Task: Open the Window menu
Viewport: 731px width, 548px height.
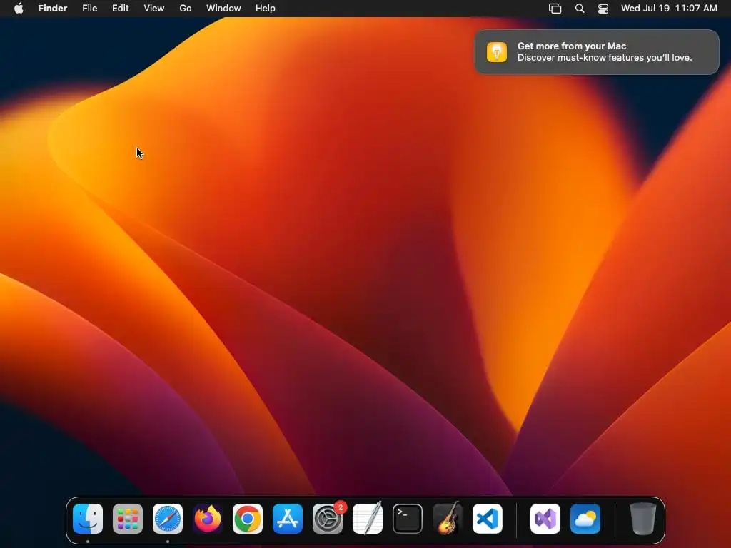Action: tap(223, 8)
